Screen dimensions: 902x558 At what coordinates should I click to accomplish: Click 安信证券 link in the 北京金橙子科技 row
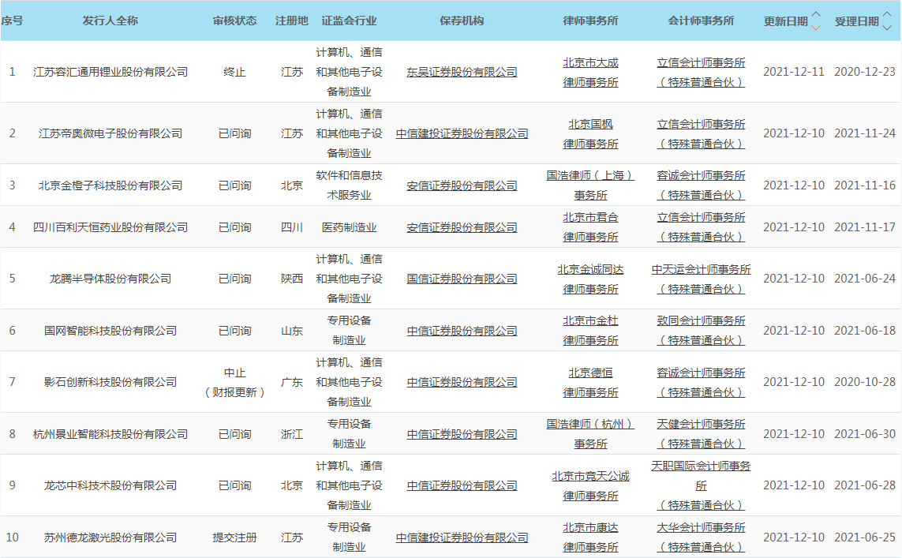tap(462, 185)
